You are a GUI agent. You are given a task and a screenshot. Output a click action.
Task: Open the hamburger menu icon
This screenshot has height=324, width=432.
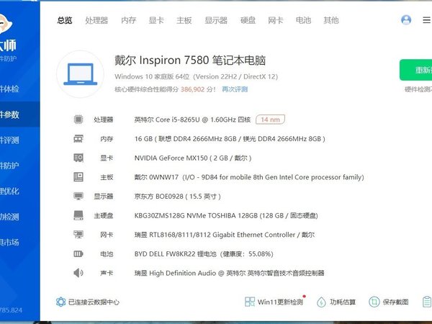click(x=426, y=20)
